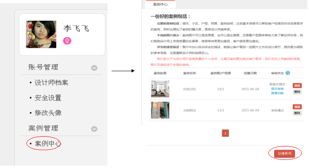Open 安全设置 in the sidebar

pos(48,98)
